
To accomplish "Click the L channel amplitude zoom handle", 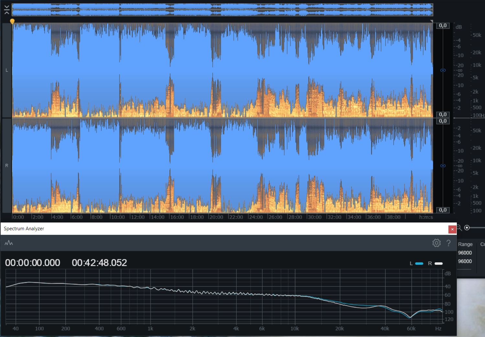I will pyautogui.click(x=443, y=70).
